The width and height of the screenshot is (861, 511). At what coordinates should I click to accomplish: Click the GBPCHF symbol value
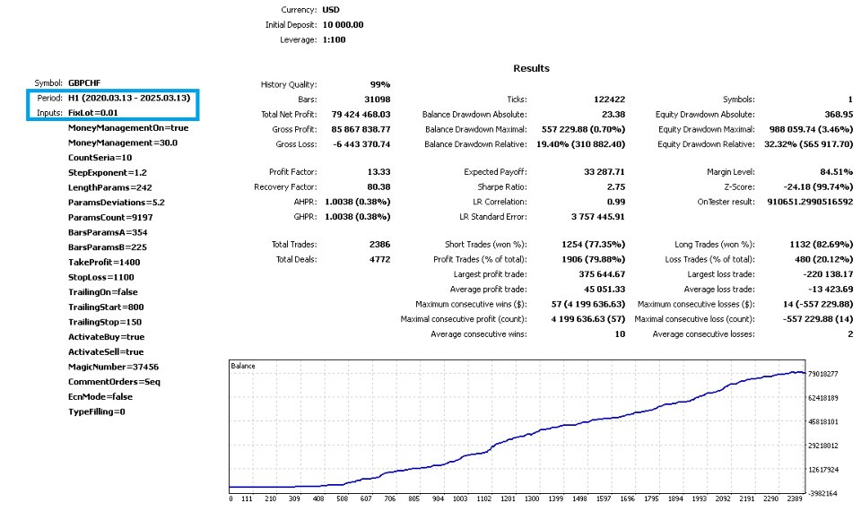tap(84, 82)
